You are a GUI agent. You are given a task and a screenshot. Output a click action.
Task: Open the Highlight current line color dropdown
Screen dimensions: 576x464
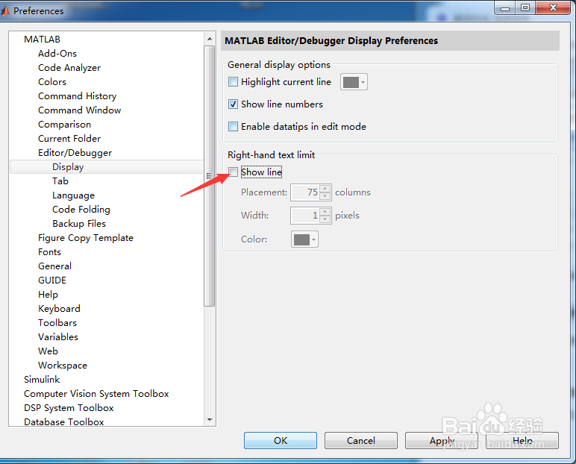(x=354, y=82)
